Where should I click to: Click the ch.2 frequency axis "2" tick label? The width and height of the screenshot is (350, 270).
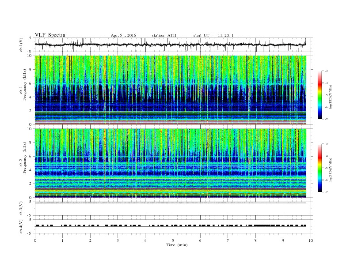click(x=31, y=184)
